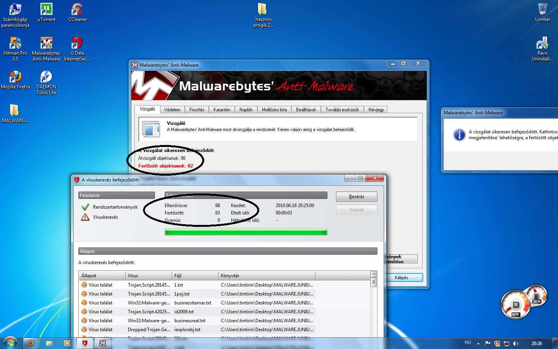Open the Naplók tab

[x=246, y=110]
